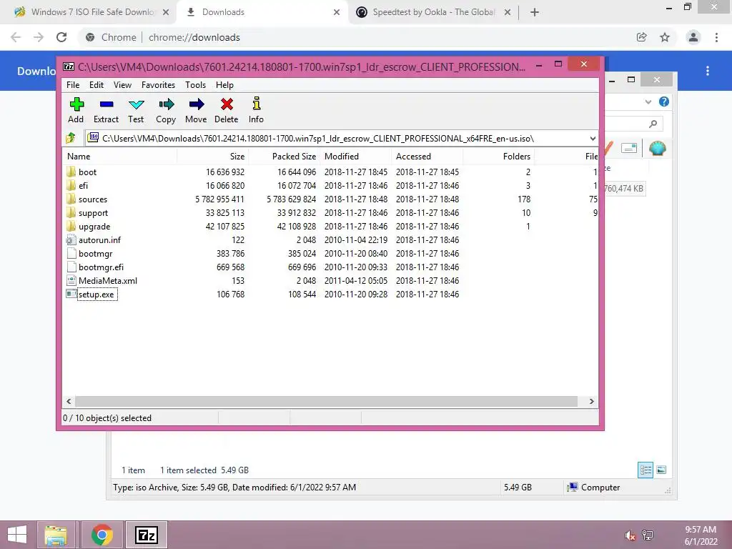Open the Help menu in 7-Zip

(x=224, y=85)
